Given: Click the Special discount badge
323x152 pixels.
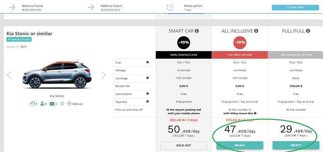Looking at the screenshot, I should 19,39.
